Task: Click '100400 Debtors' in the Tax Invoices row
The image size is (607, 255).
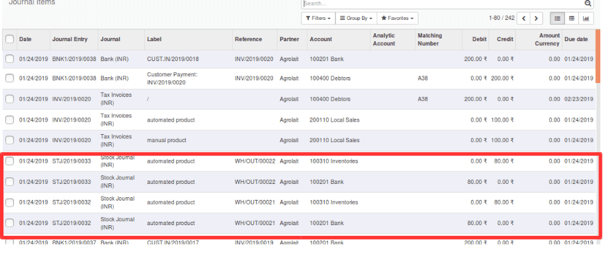Action: tap(330, 99)
